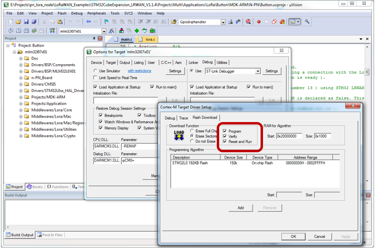Viewport: 376px width, 249px height.
Task: Disable all breakpoints with red circles icon
Action: (274, 22)
